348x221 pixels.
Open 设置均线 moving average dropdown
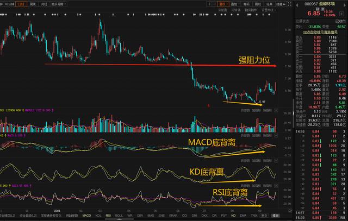click(269, 10)
